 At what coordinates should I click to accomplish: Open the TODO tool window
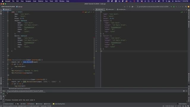[x=23, y=104]
